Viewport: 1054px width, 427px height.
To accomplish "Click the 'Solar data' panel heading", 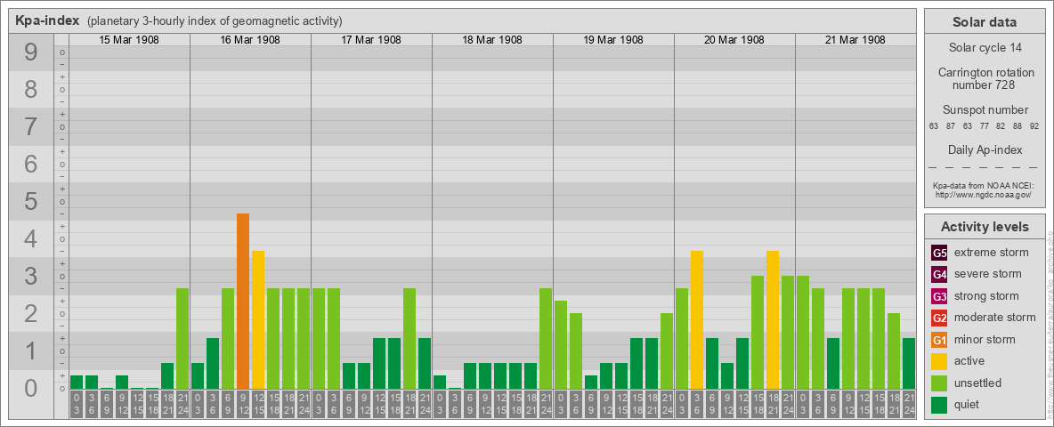I will 984,22.
